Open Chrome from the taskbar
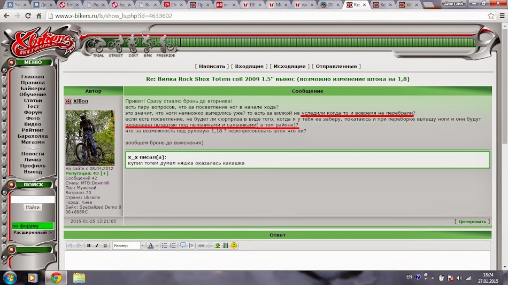Viewport: 508px width, 285px height. (56, 278)
